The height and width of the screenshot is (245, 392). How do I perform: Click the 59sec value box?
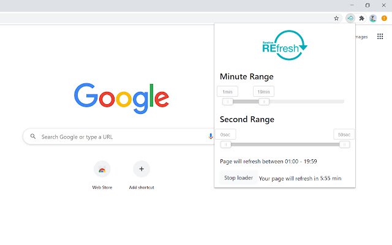(x=344, y=134)
